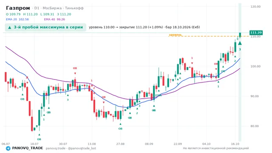Click the 18.07 date axis label
This screenshot has height=153, width=272.
34,144
